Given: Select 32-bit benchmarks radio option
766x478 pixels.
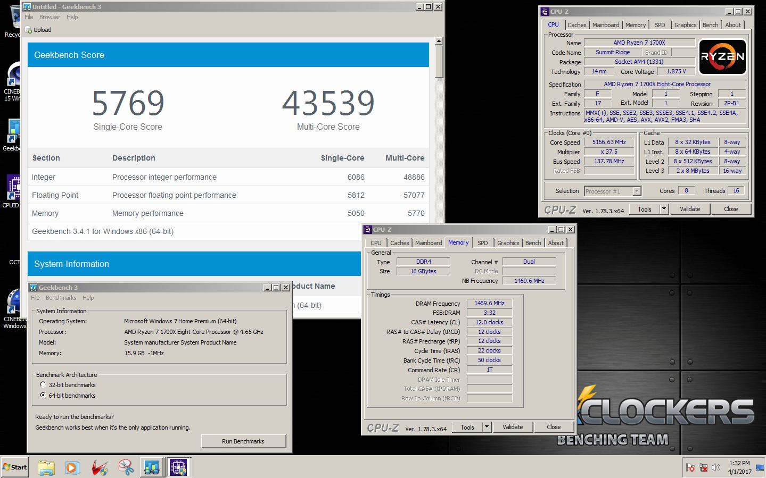Looking at the screenshot, I should pyautogui.click(x=43, y=385).
